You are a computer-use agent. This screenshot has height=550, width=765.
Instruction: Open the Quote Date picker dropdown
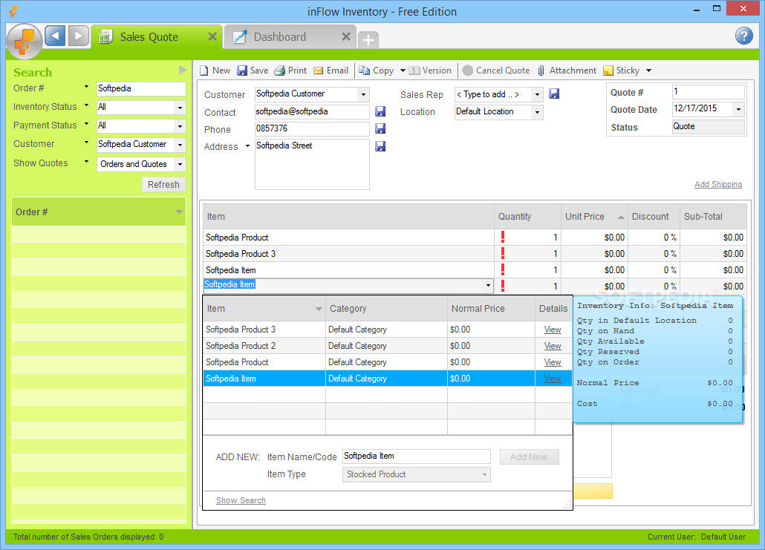point(739,109)
